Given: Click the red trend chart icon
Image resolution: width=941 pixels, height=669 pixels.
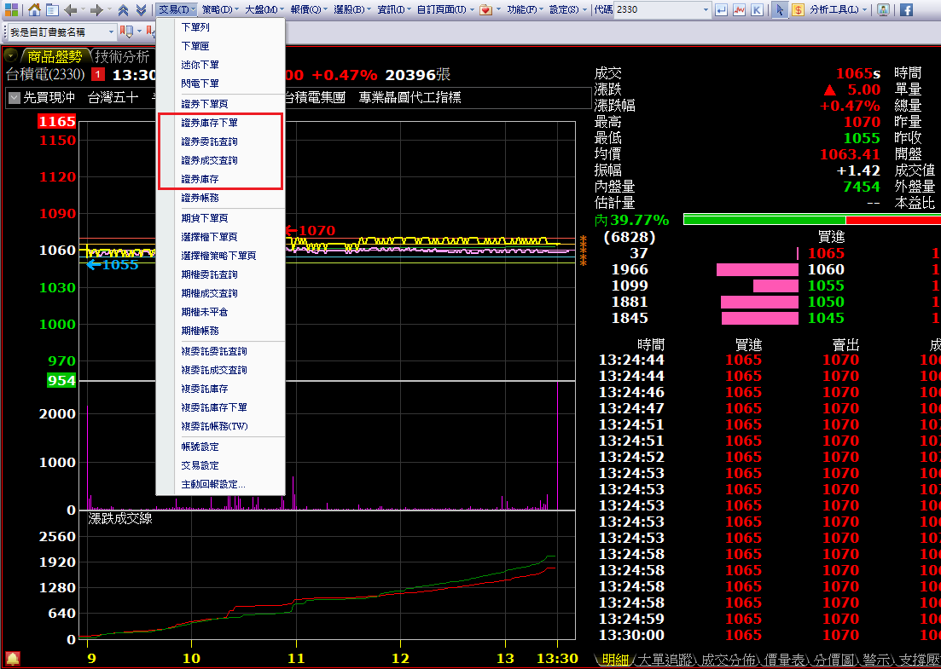Looking at the screenshot, I should click(739, 9).
